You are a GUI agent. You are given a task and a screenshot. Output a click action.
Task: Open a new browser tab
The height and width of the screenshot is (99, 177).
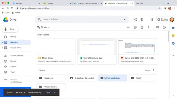coord(168,3)
